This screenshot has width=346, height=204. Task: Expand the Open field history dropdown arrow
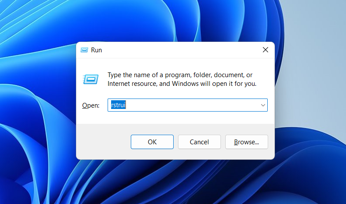[263, 105]
